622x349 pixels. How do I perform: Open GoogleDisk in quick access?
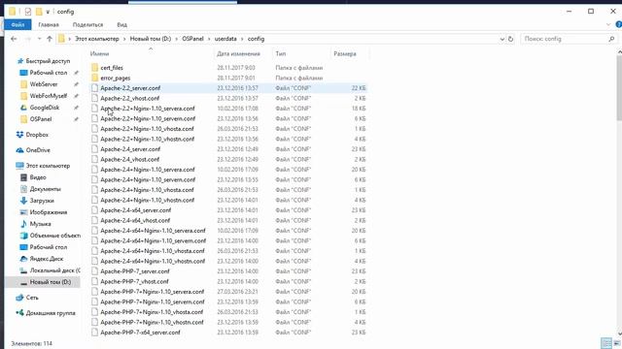pyautogui.click(x=45, y=108)
